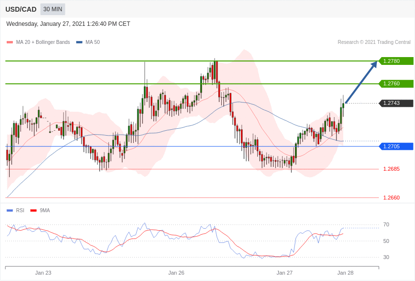415x281 pixels.
Task: Click the Jan 26 date axis label
Action: click(176, 273)
